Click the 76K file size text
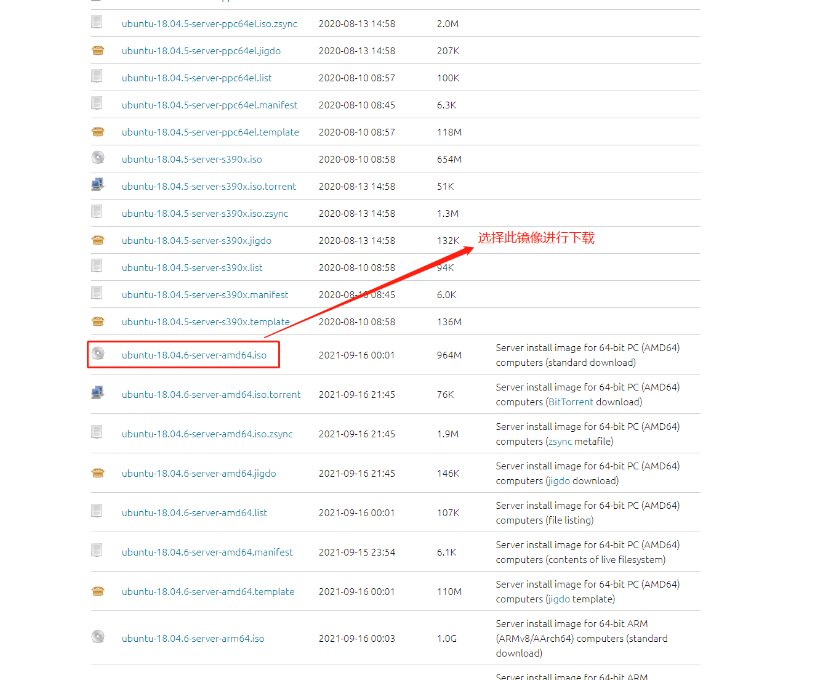 pyautogui.click(x=446, y=395)
